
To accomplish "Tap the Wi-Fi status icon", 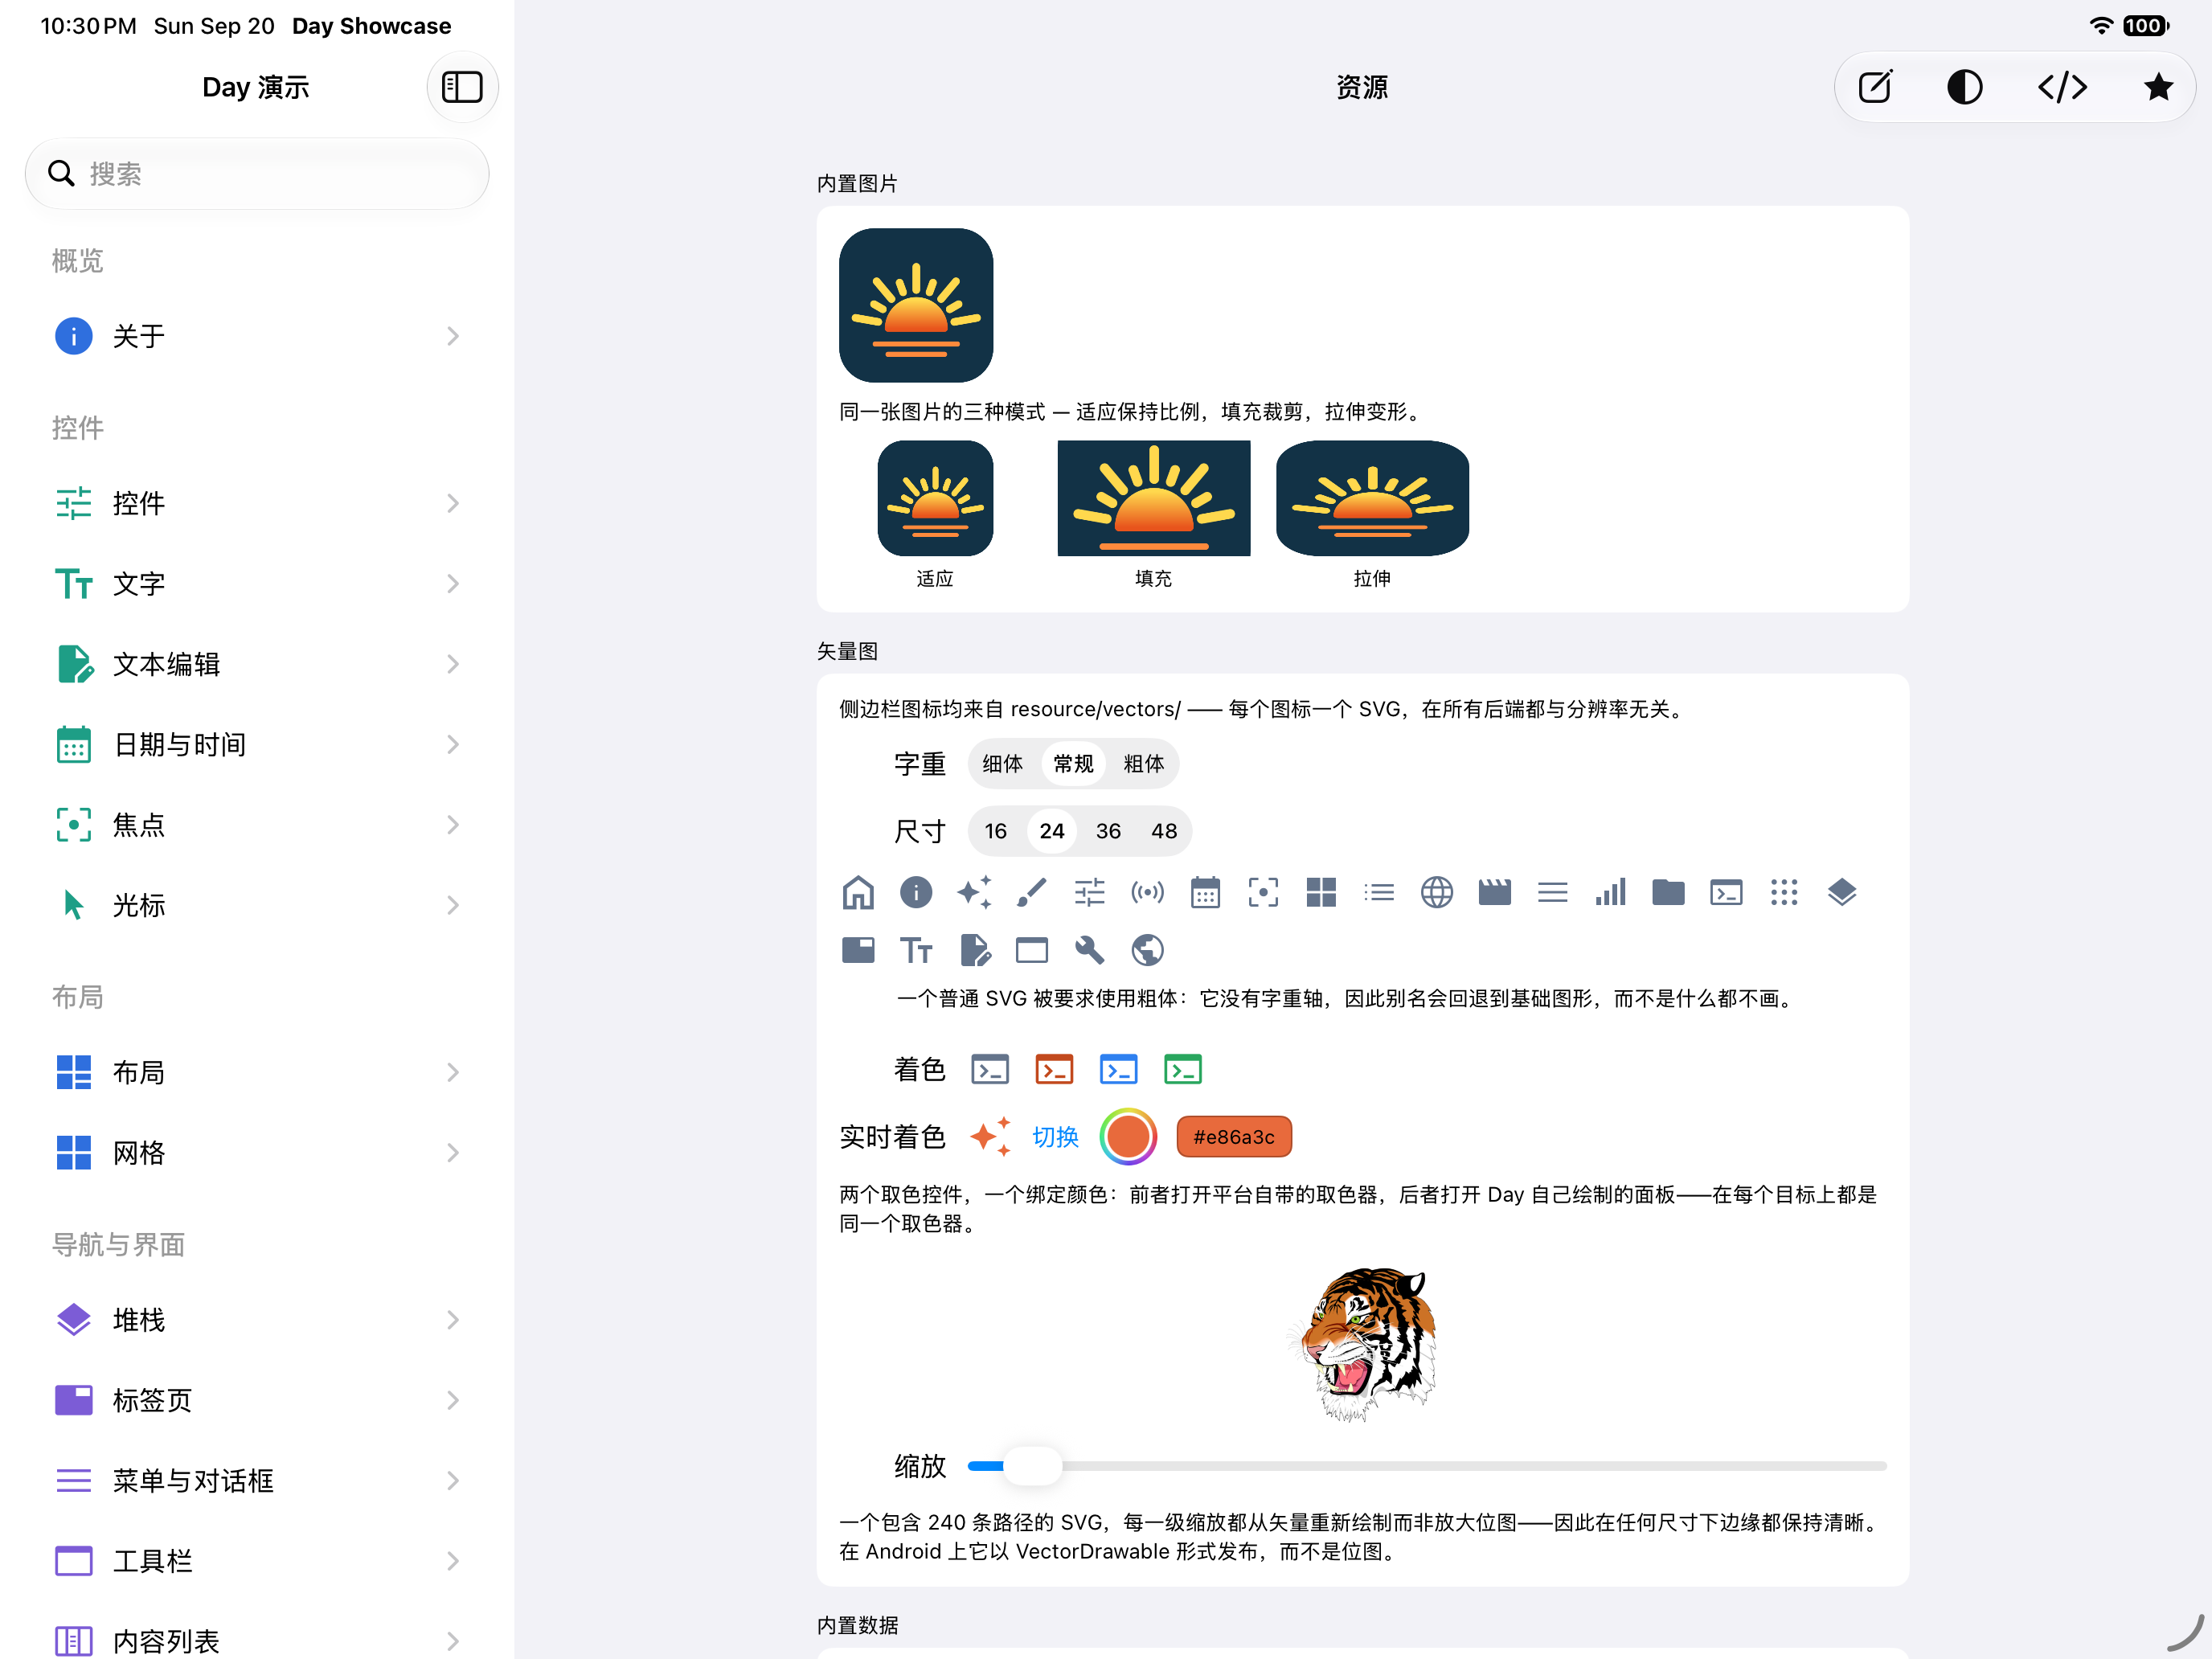I will tap(2100, 26).
